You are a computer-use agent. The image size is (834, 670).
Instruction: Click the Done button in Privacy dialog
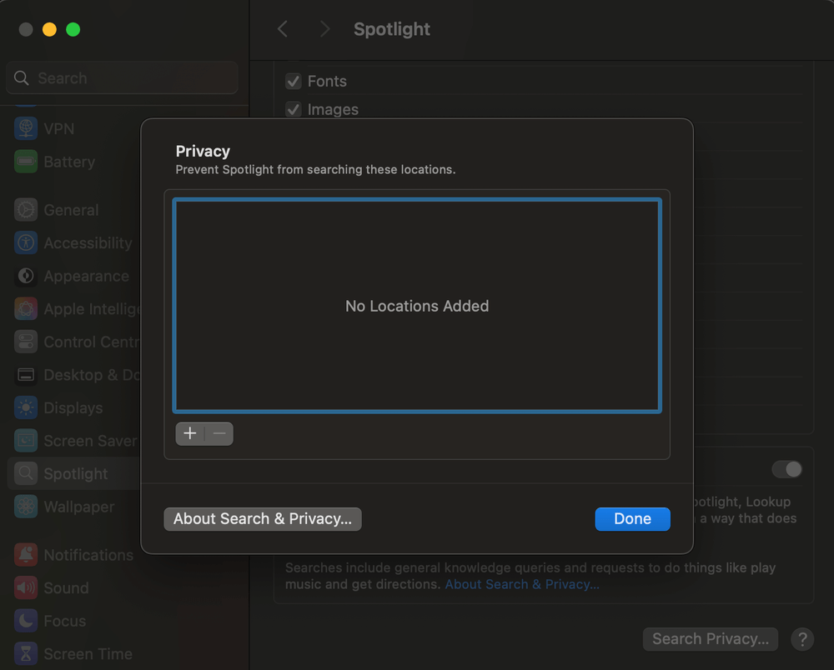632,518
